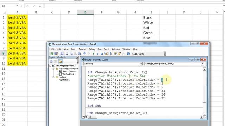This screenshot has height=126, width=225.
Task: Toggle Folders icon in Project panel
Action: (60, 62)
